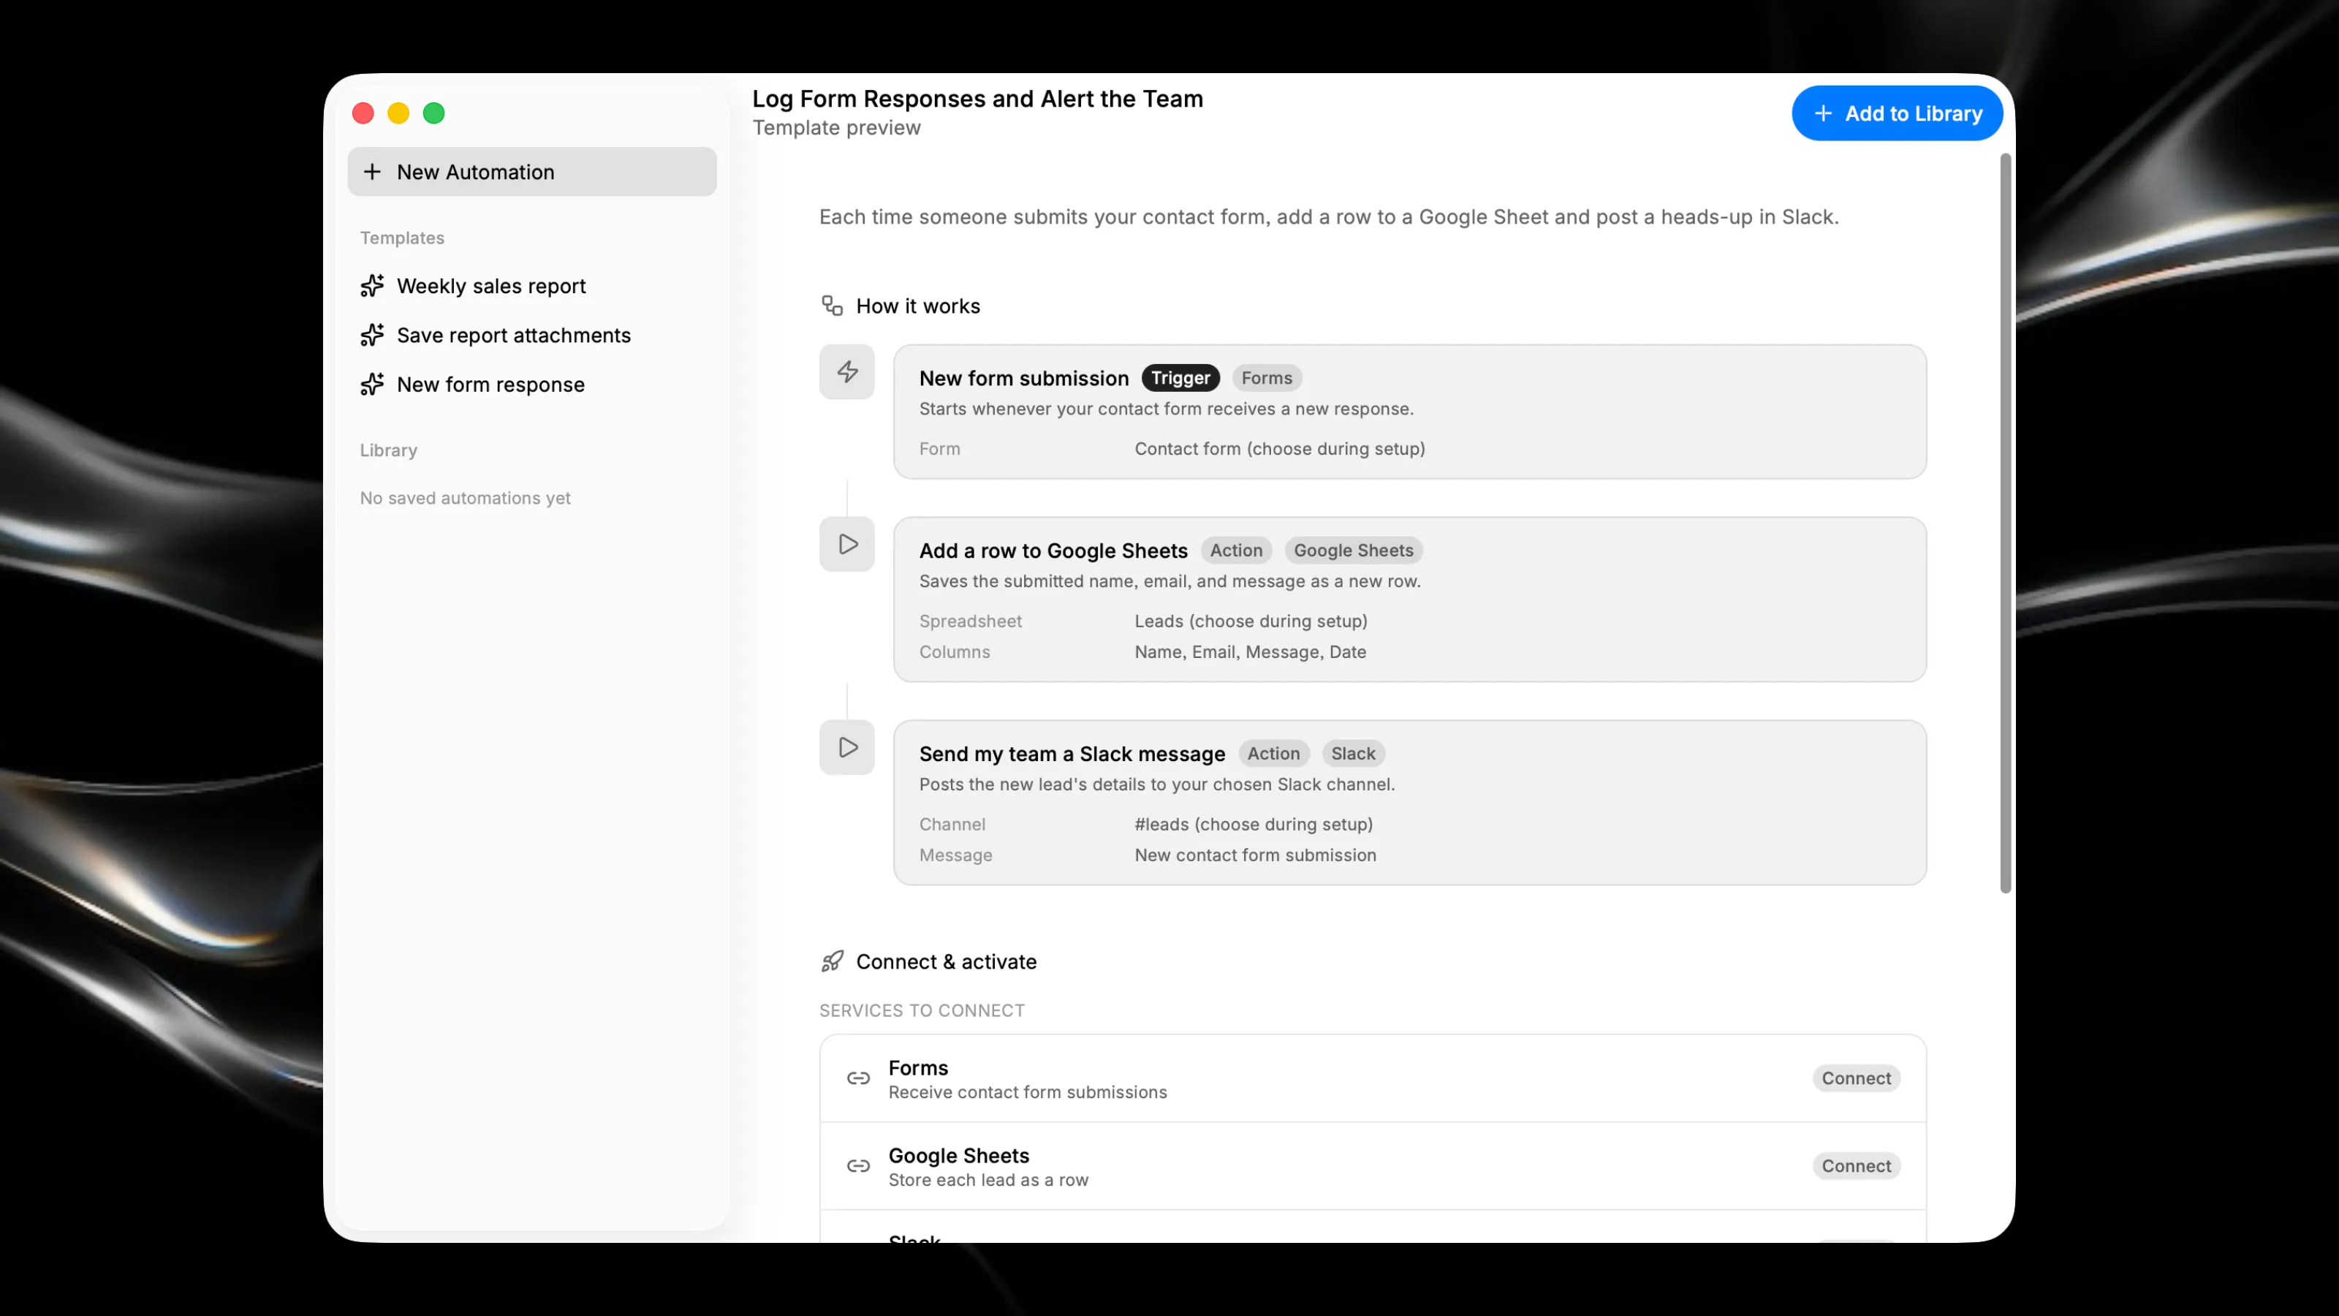Click the plus icon in Add to Library
Screen dimensions: 2339x1316
click(x=1822, y=113)
